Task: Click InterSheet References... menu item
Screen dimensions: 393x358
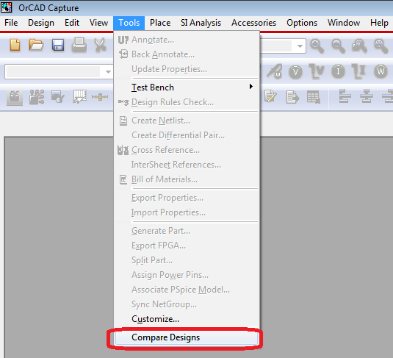Action: (x=187, y=165)
